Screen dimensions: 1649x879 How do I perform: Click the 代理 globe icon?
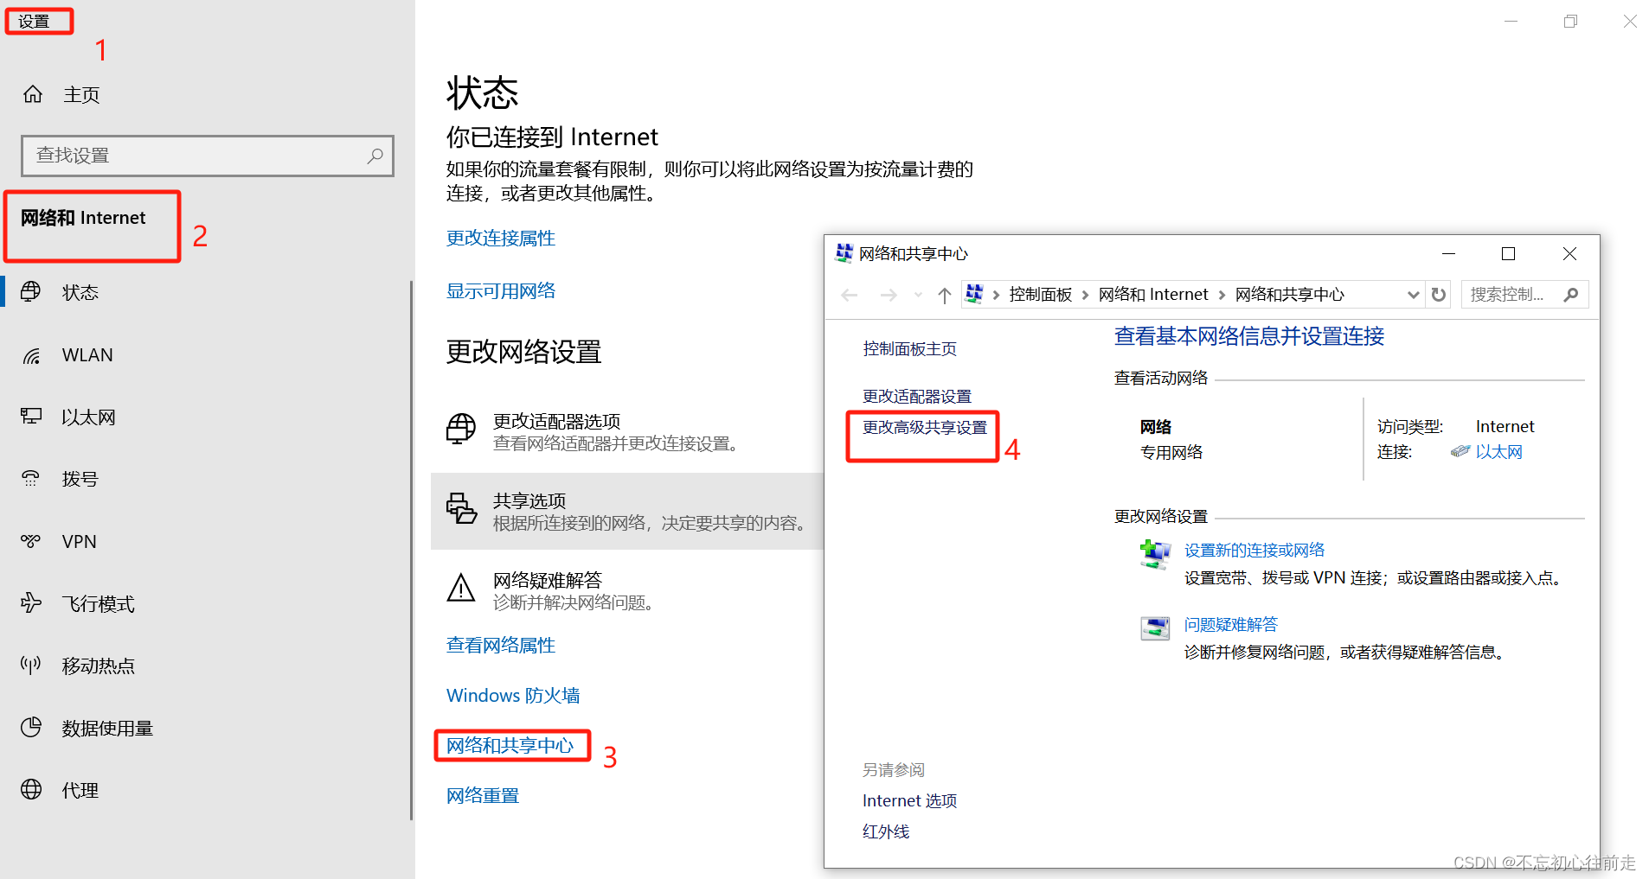pyautogui.click(x=31, y=790)
